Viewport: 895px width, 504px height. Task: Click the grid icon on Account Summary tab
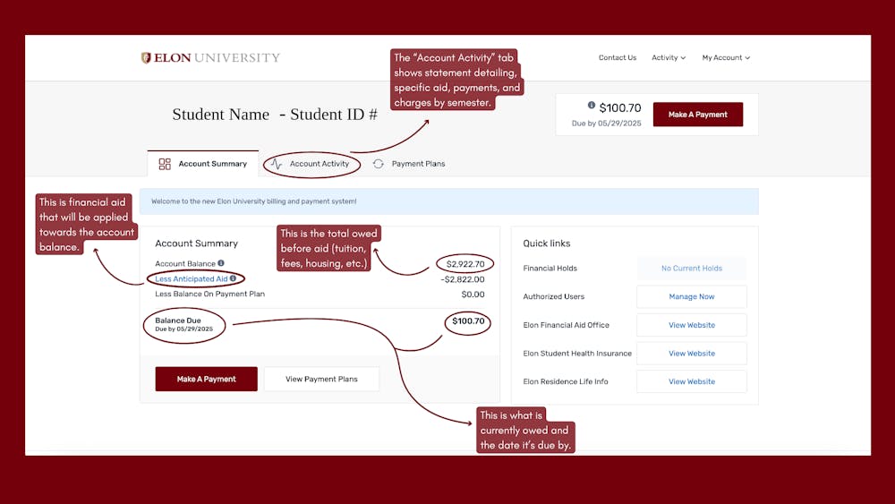(x=165, y=164)
